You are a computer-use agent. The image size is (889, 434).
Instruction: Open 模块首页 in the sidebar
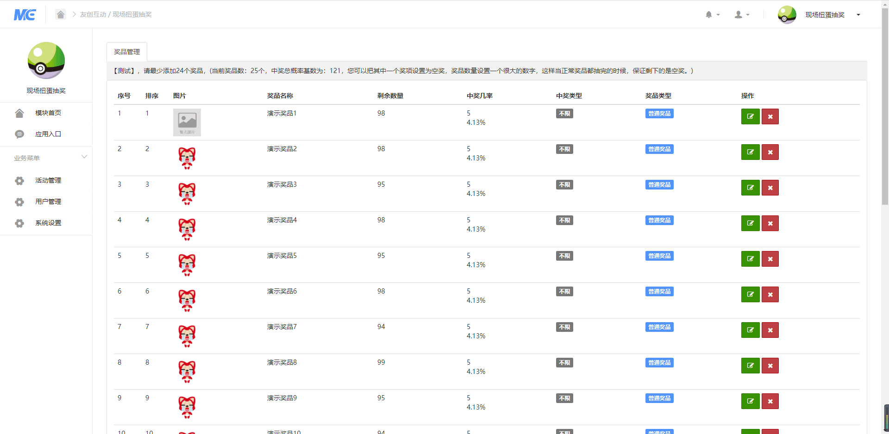[48, 113]
